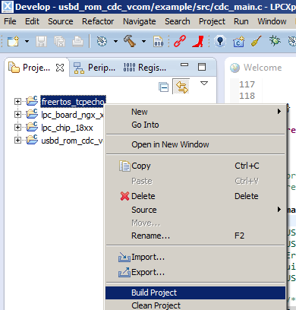Open the Edit menu

point(32,21)
